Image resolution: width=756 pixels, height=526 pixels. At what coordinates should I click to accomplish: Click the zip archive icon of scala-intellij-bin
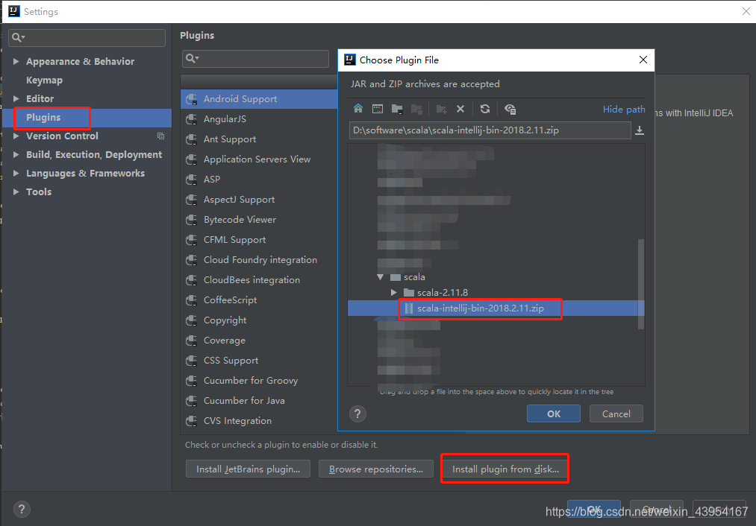tap(409, 308)
